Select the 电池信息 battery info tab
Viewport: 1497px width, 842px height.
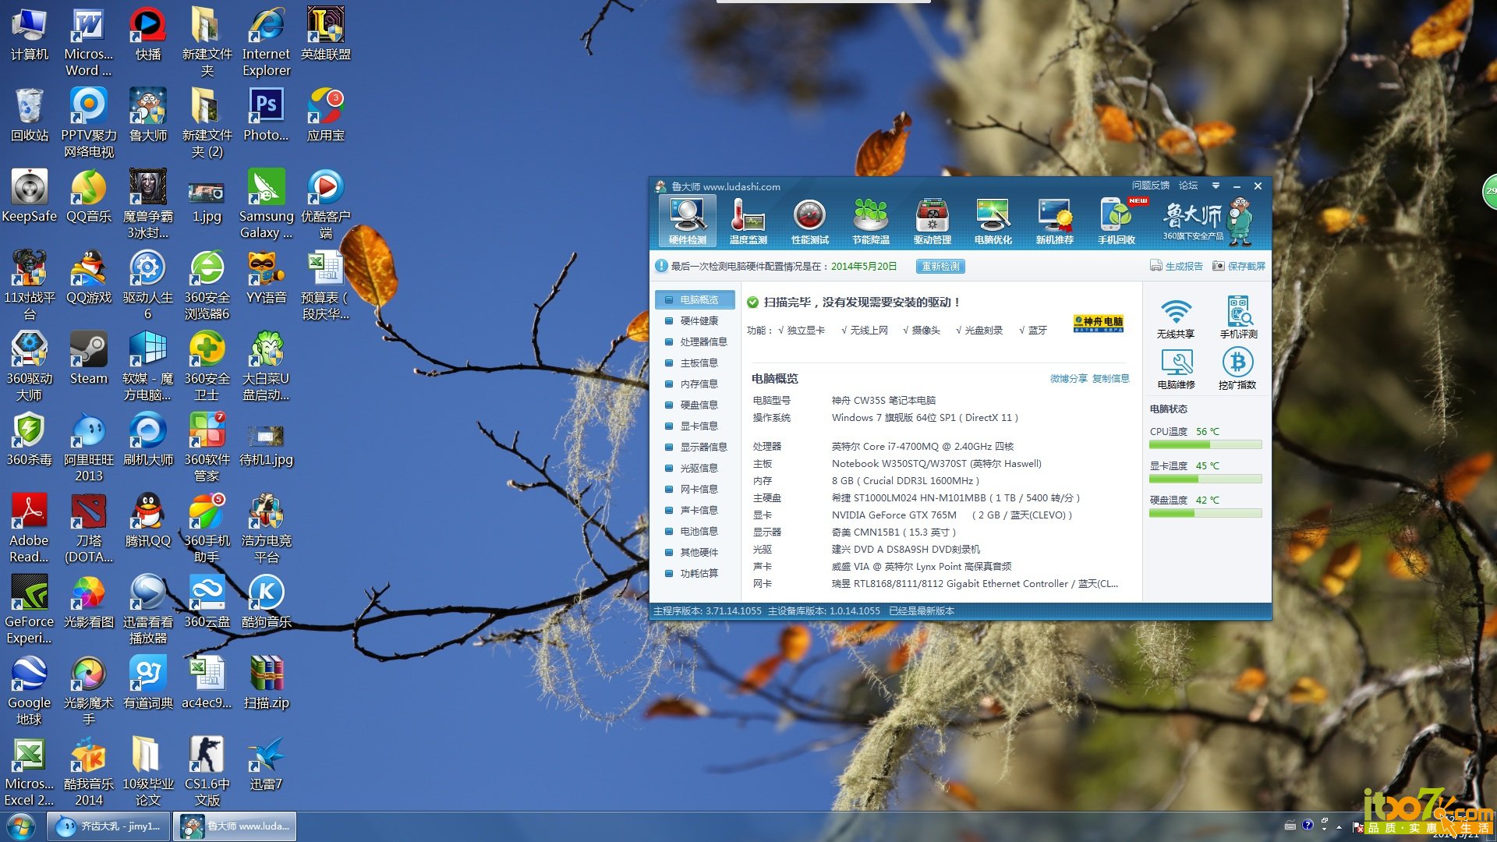pos(695,532)
